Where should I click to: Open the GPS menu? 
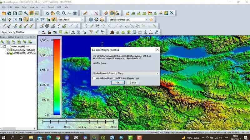(59, 7)
